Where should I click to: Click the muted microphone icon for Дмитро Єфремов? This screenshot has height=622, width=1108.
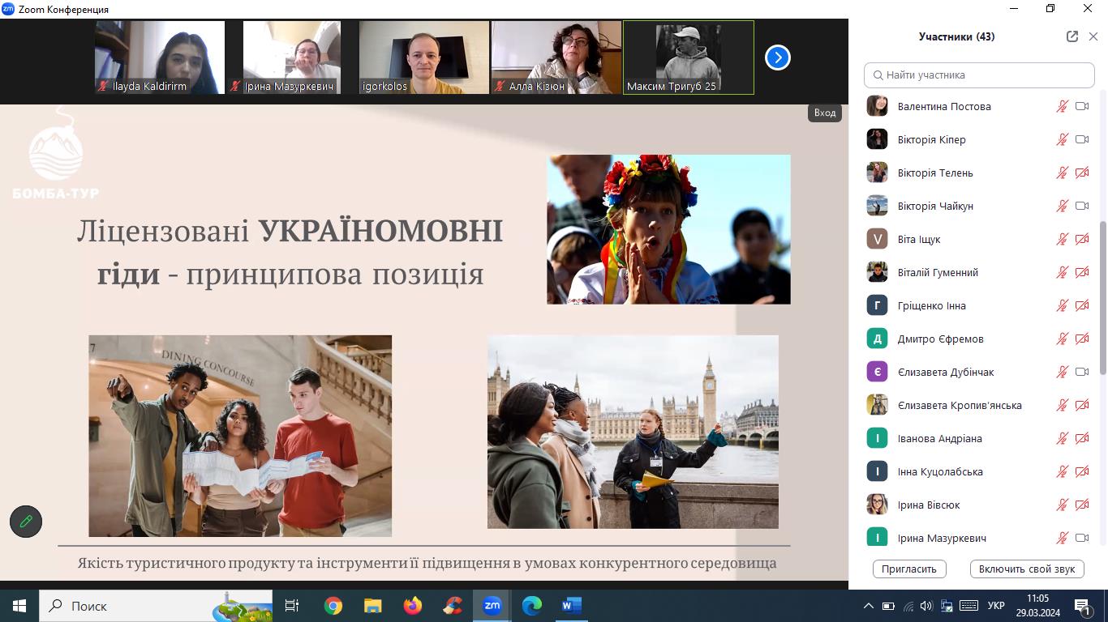click(1062, 339)
